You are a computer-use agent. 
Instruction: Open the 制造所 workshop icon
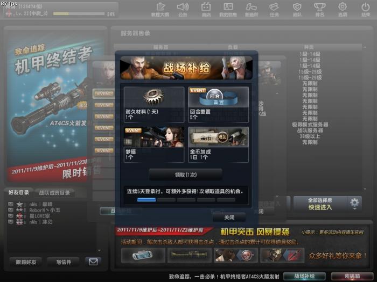[x=252, y=10]
